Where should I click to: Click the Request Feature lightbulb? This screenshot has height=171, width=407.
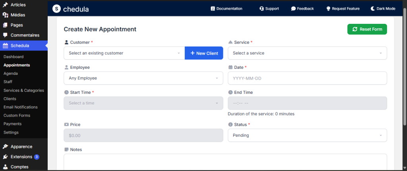pyautogui.click(x=328, y=8)
